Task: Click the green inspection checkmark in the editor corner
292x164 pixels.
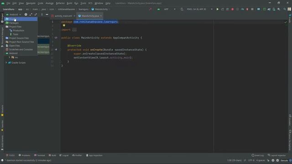Action: tap(286, 22)
